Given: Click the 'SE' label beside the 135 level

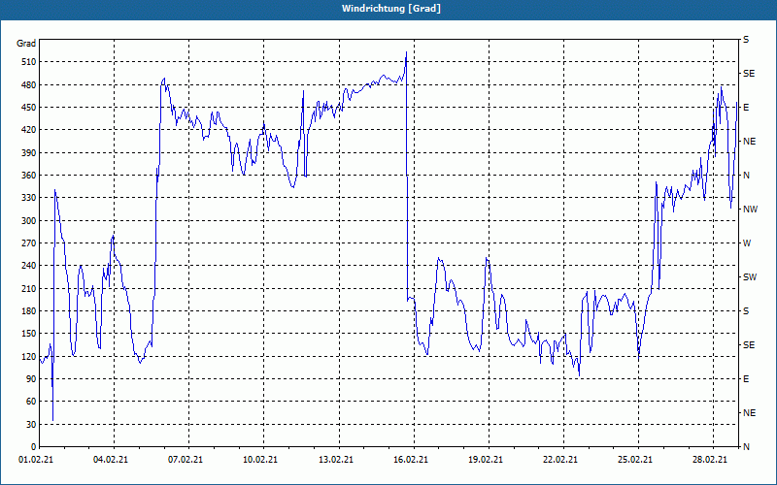Looking at the screenshot, I should (x=749, y=345).
